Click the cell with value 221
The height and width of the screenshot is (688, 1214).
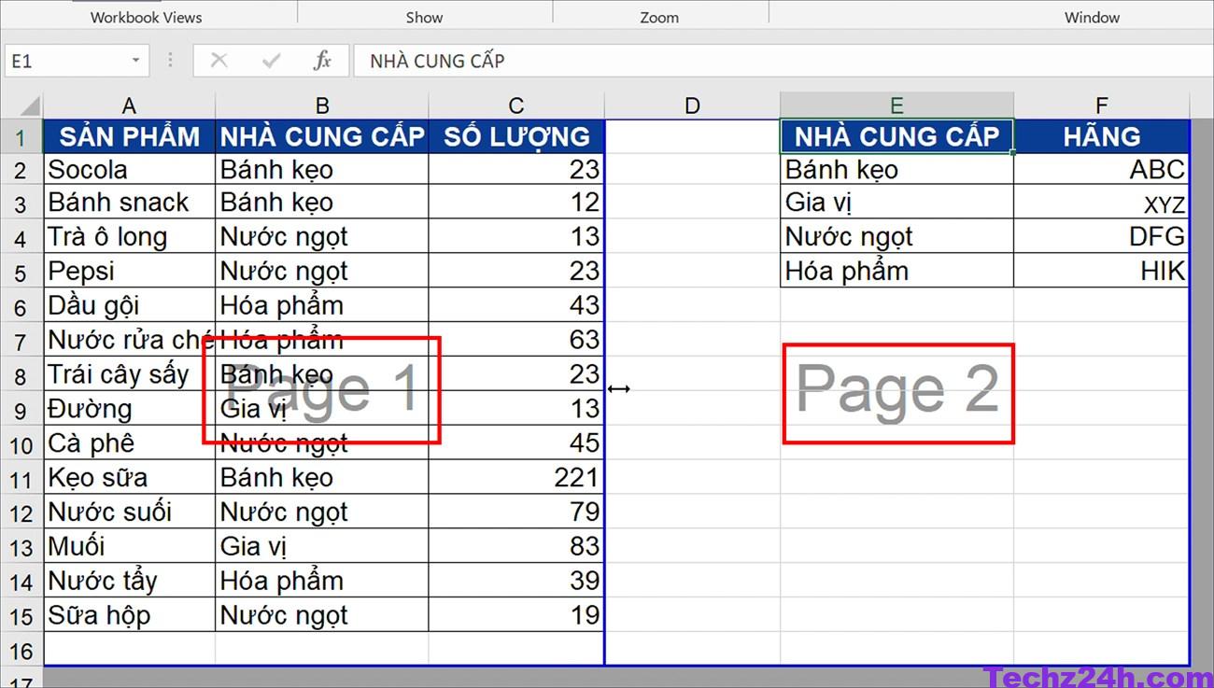[516, 478]
